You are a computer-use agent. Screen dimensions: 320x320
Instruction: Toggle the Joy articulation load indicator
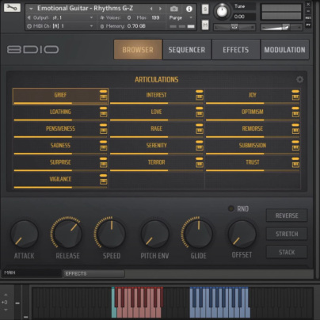click(295, 91)
